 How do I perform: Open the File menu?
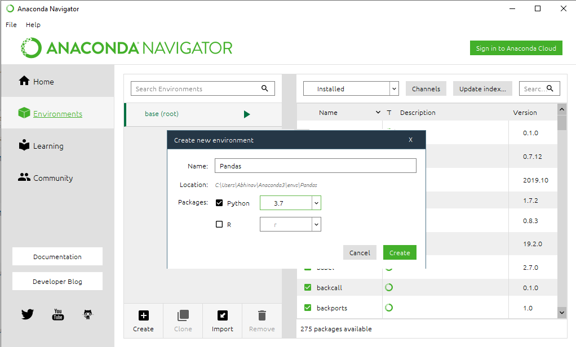pos(11,25)
